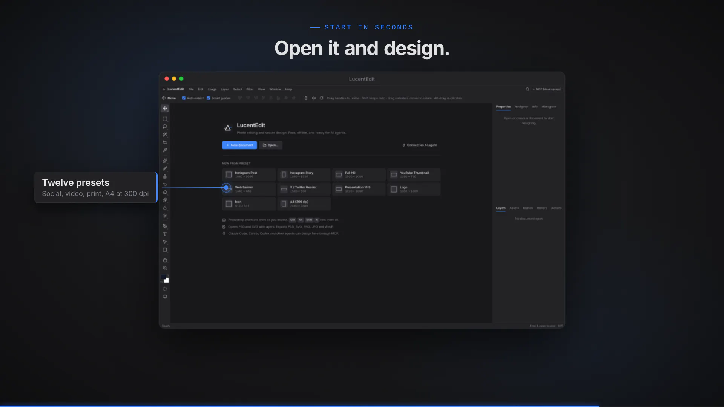Switch to the History tab
Viewport: 724px width, 407px height.
(x=542, y=208)
